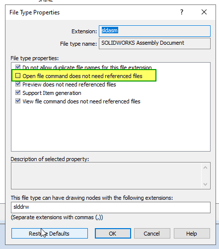Click empty area of file type properties list
The width and height of the screenshot is (219, 249).
tap(111, 128)
